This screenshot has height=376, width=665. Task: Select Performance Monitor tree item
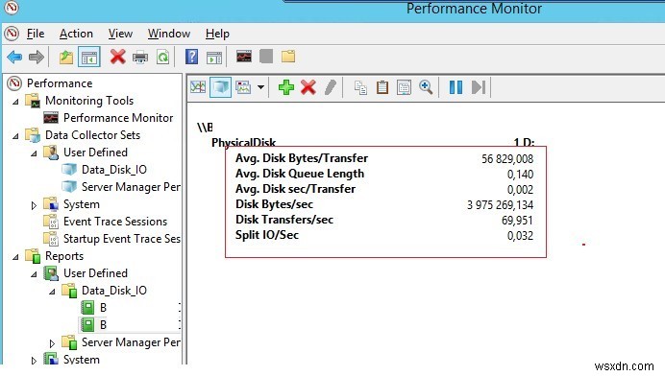[118, 118]
